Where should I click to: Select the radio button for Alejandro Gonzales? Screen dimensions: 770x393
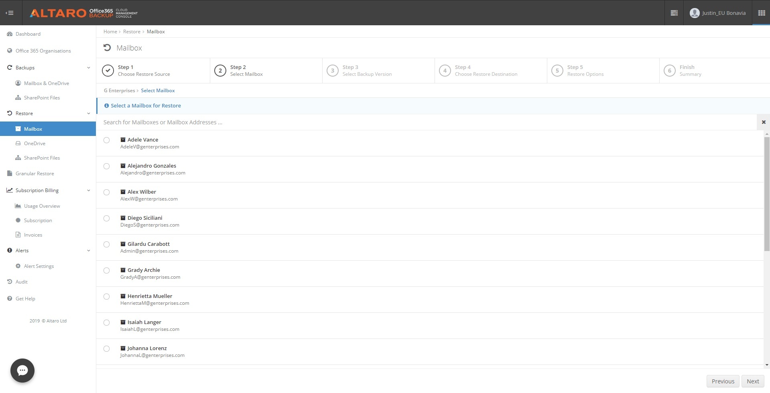pyautogui.click(x=106, y=166)
